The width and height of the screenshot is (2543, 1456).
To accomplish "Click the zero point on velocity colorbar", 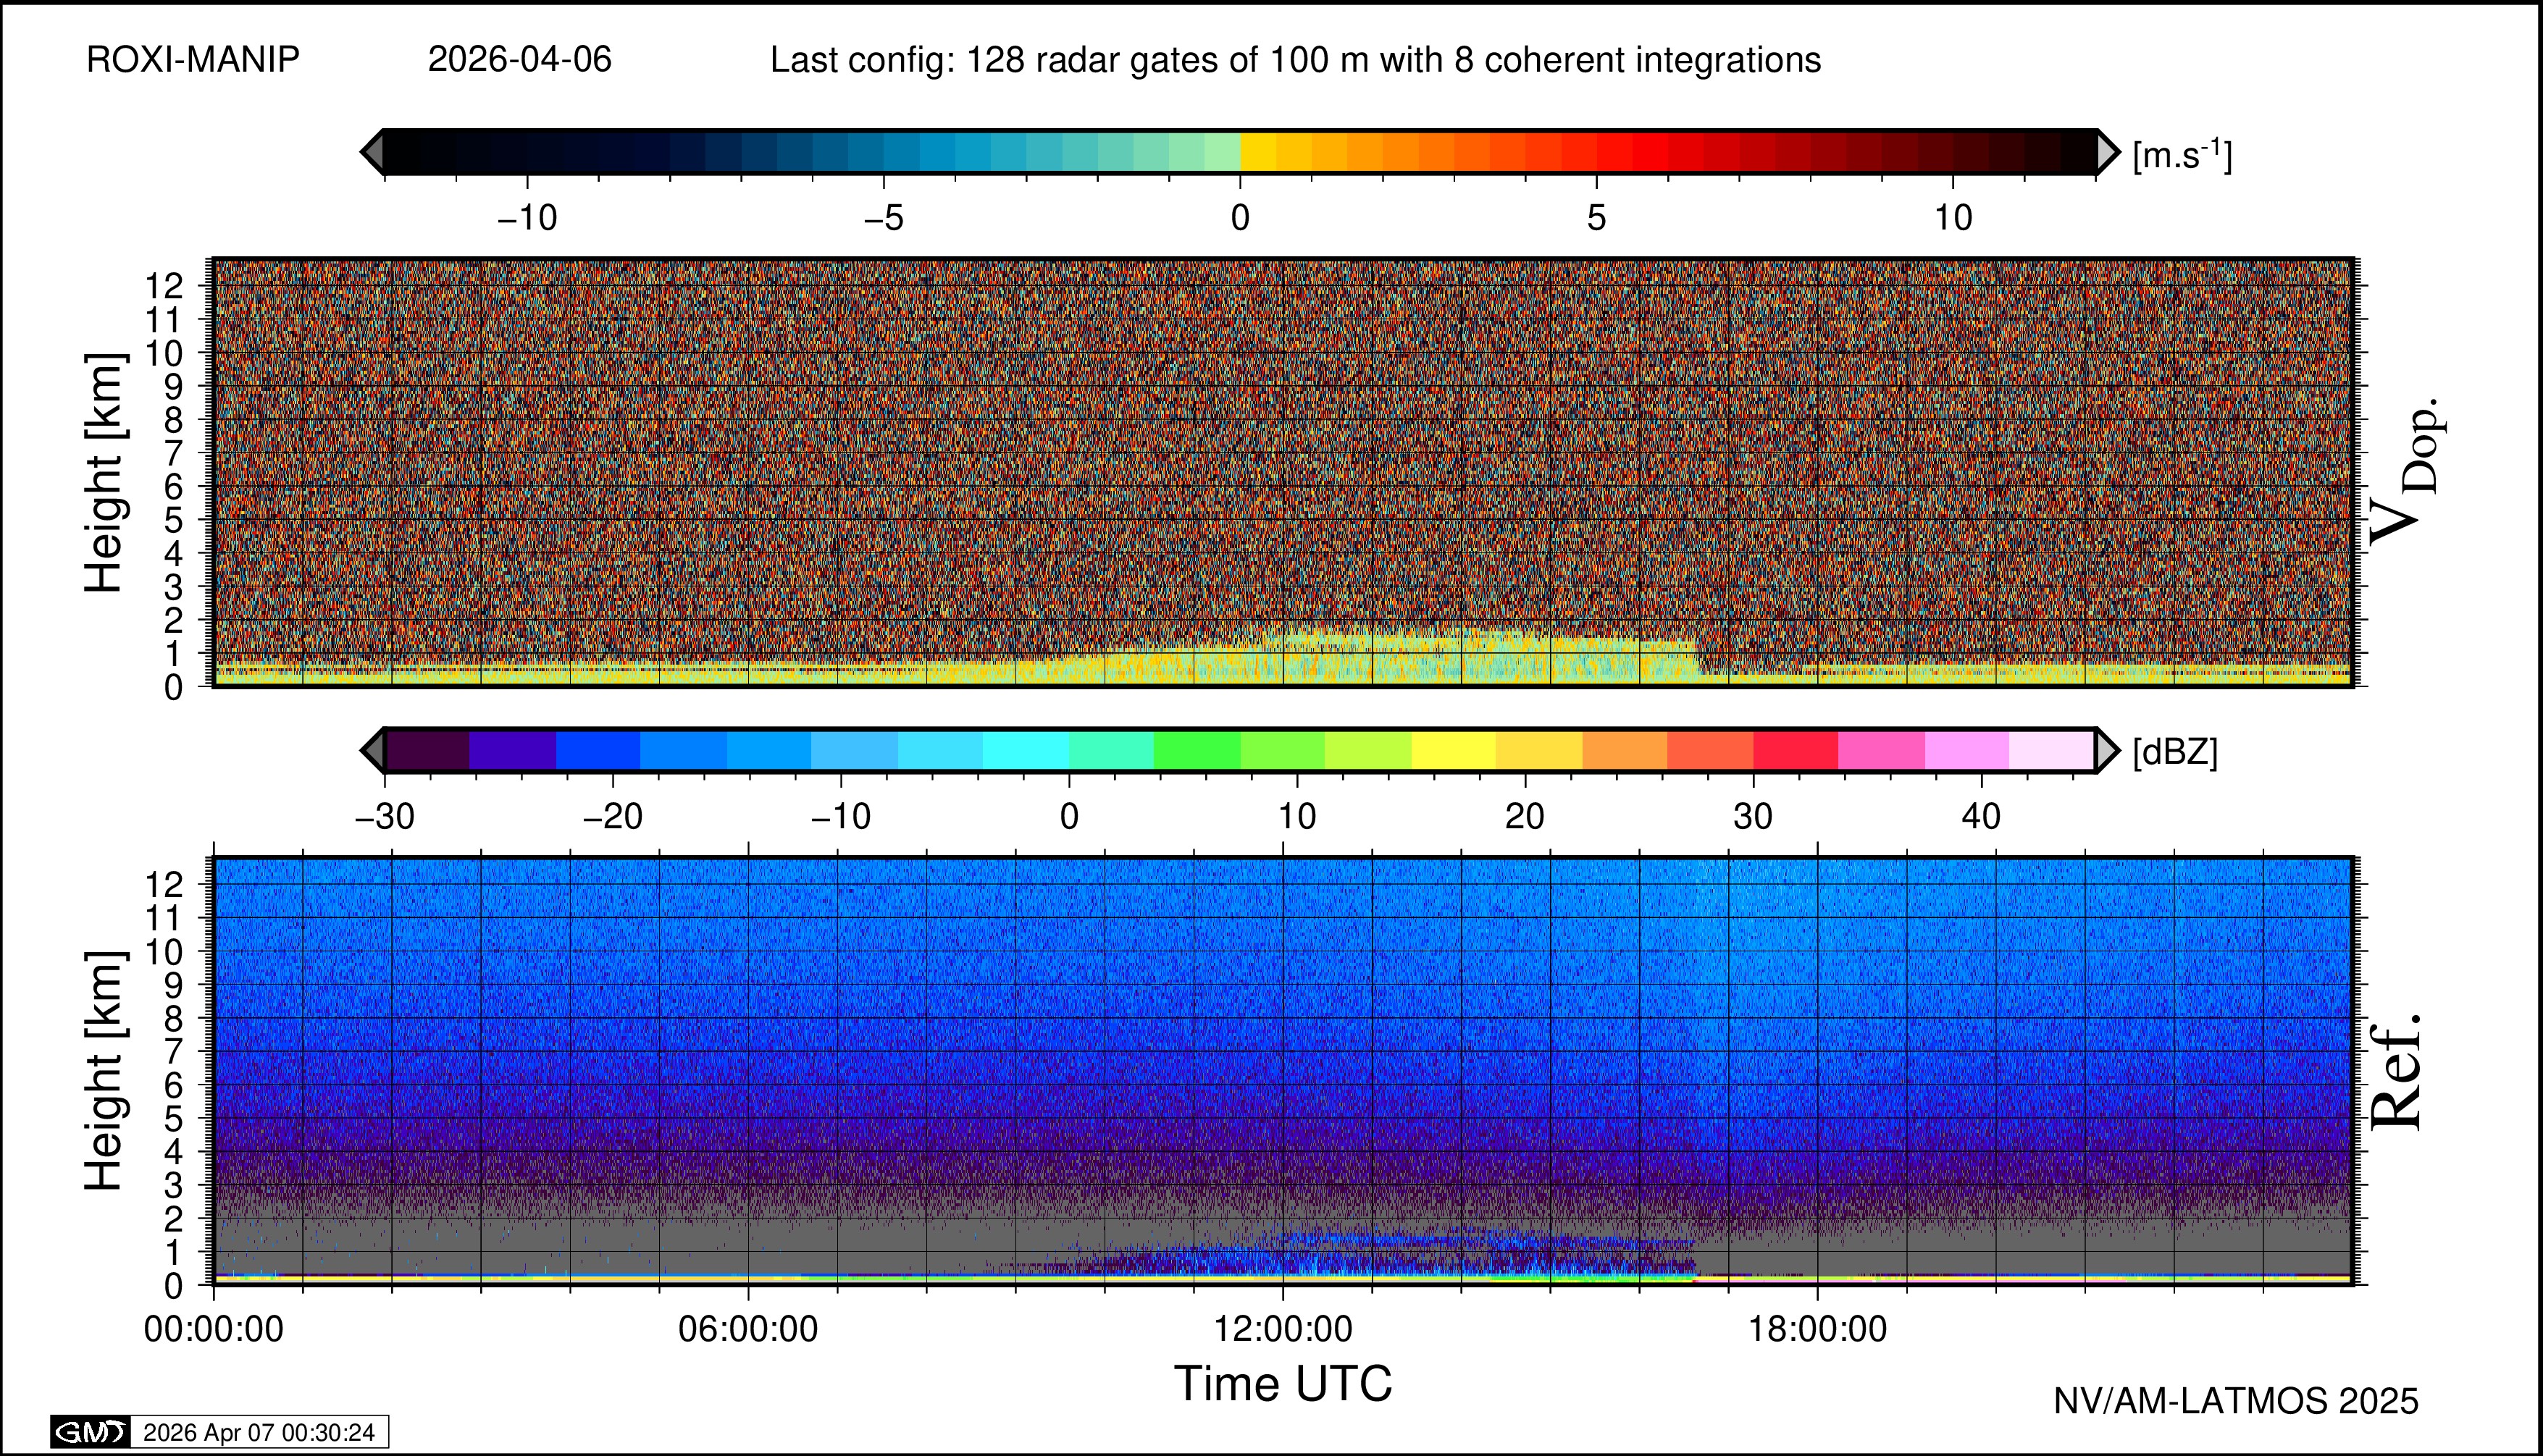I will point(1241,152).
